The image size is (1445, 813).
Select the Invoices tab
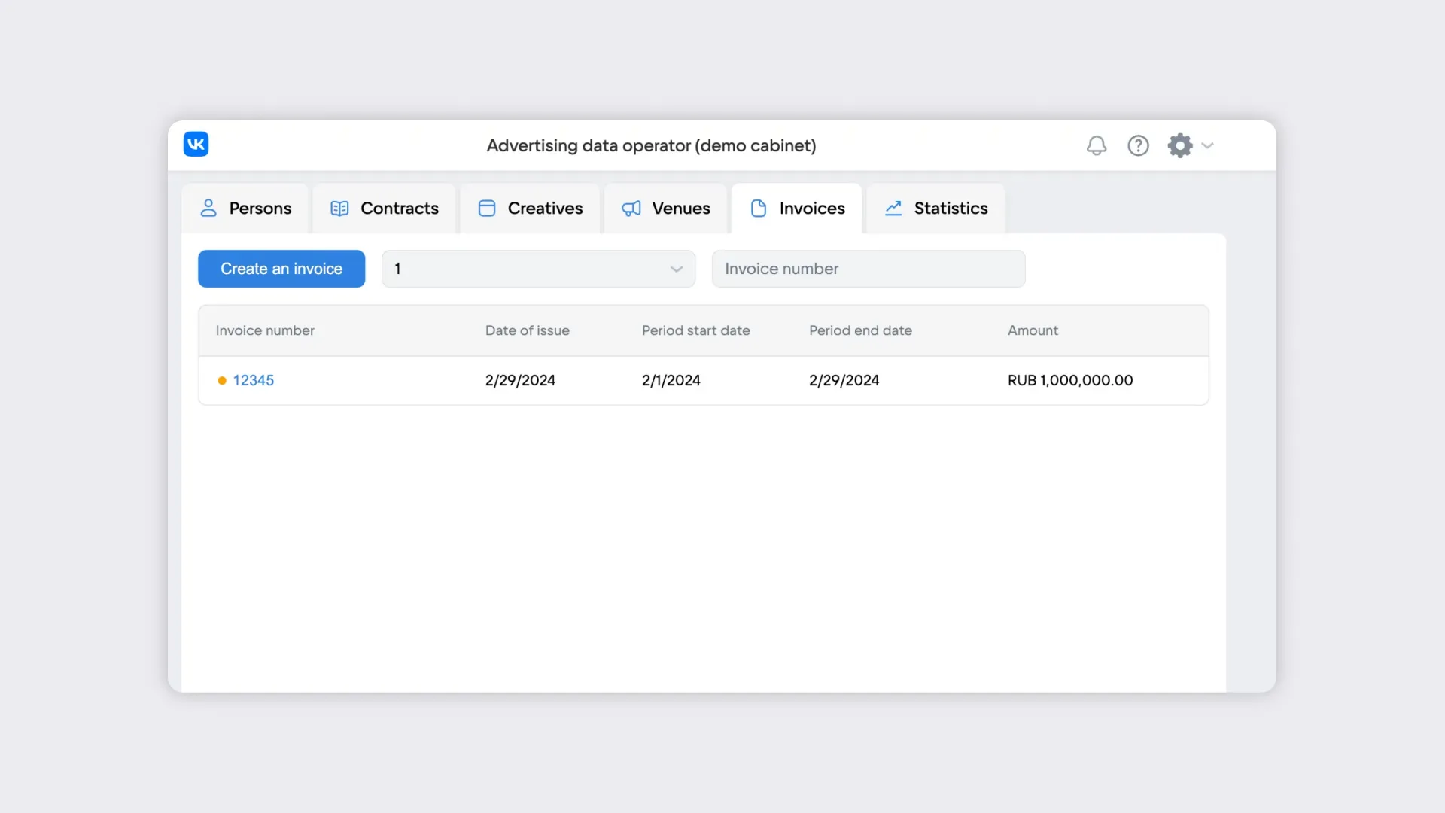click(x=811, y=209)
